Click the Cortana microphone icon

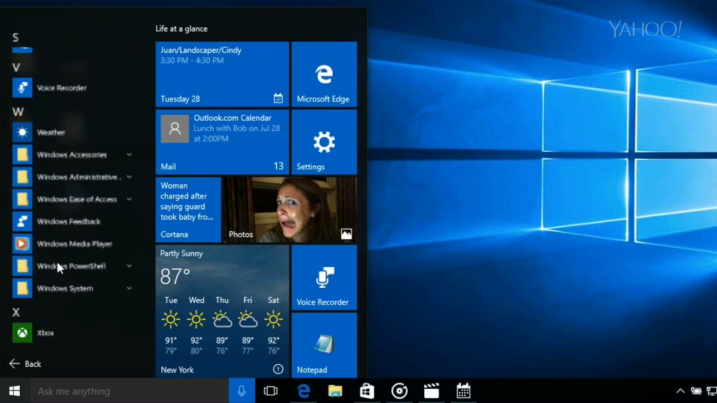click(241, 391)
